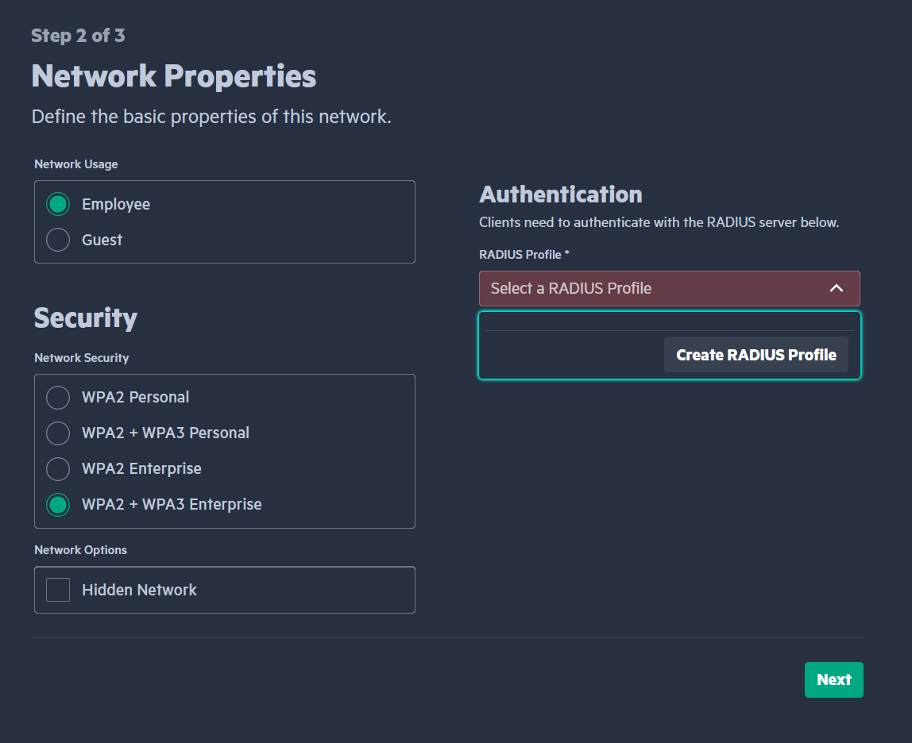Click the RADIUS Profile * label
Screen dimensions: 912x743
524,255
